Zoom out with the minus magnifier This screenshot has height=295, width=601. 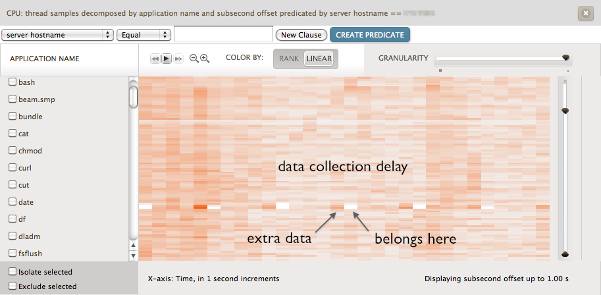click(x=194, y=59)
